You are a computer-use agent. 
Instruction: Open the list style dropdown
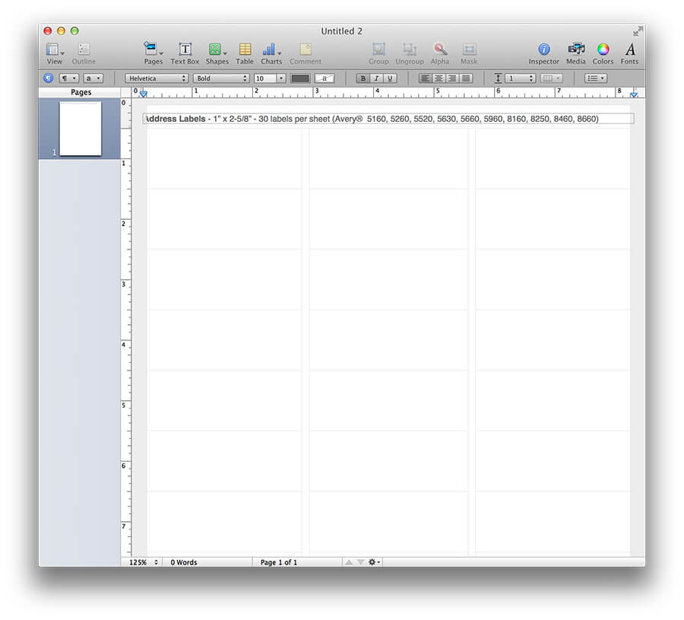point(595,78)
